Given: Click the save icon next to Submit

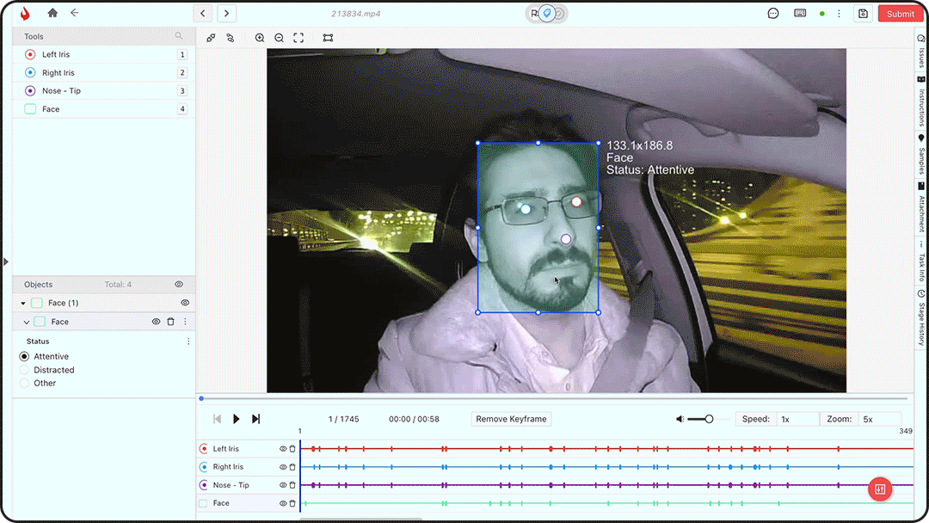Looking at the screenshot, I should coord(863,14).
